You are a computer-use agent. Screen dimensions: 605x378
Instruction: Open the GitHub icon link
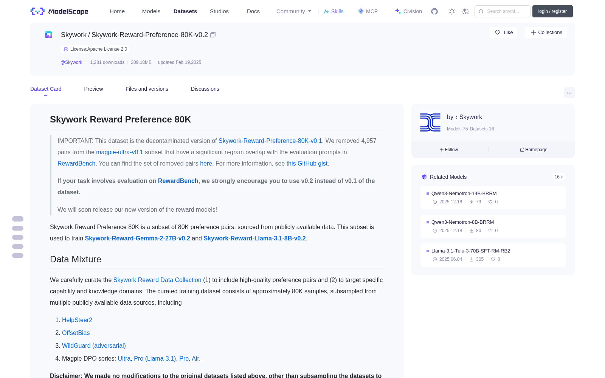point(434,11)
